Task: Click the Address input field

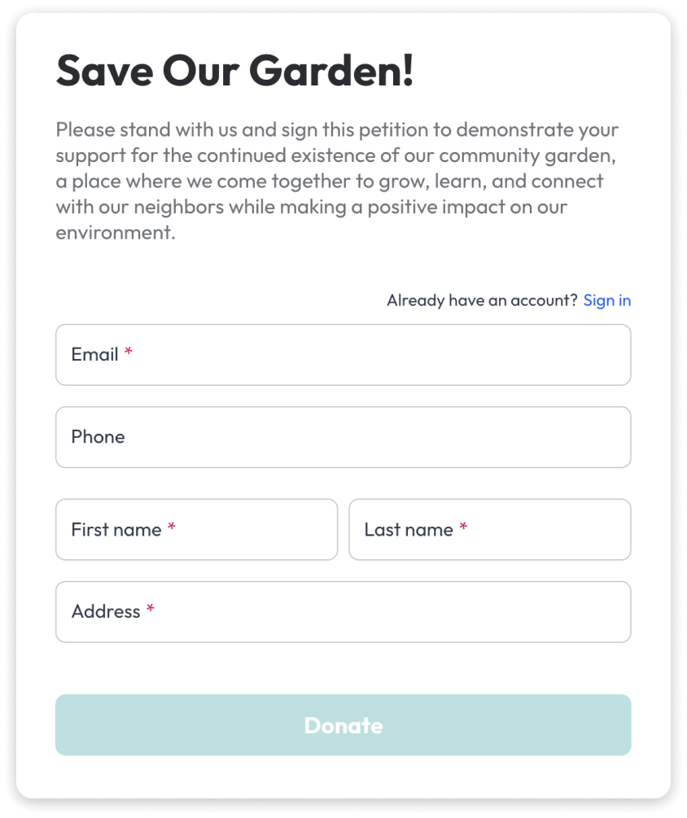Action: [343, 611]
